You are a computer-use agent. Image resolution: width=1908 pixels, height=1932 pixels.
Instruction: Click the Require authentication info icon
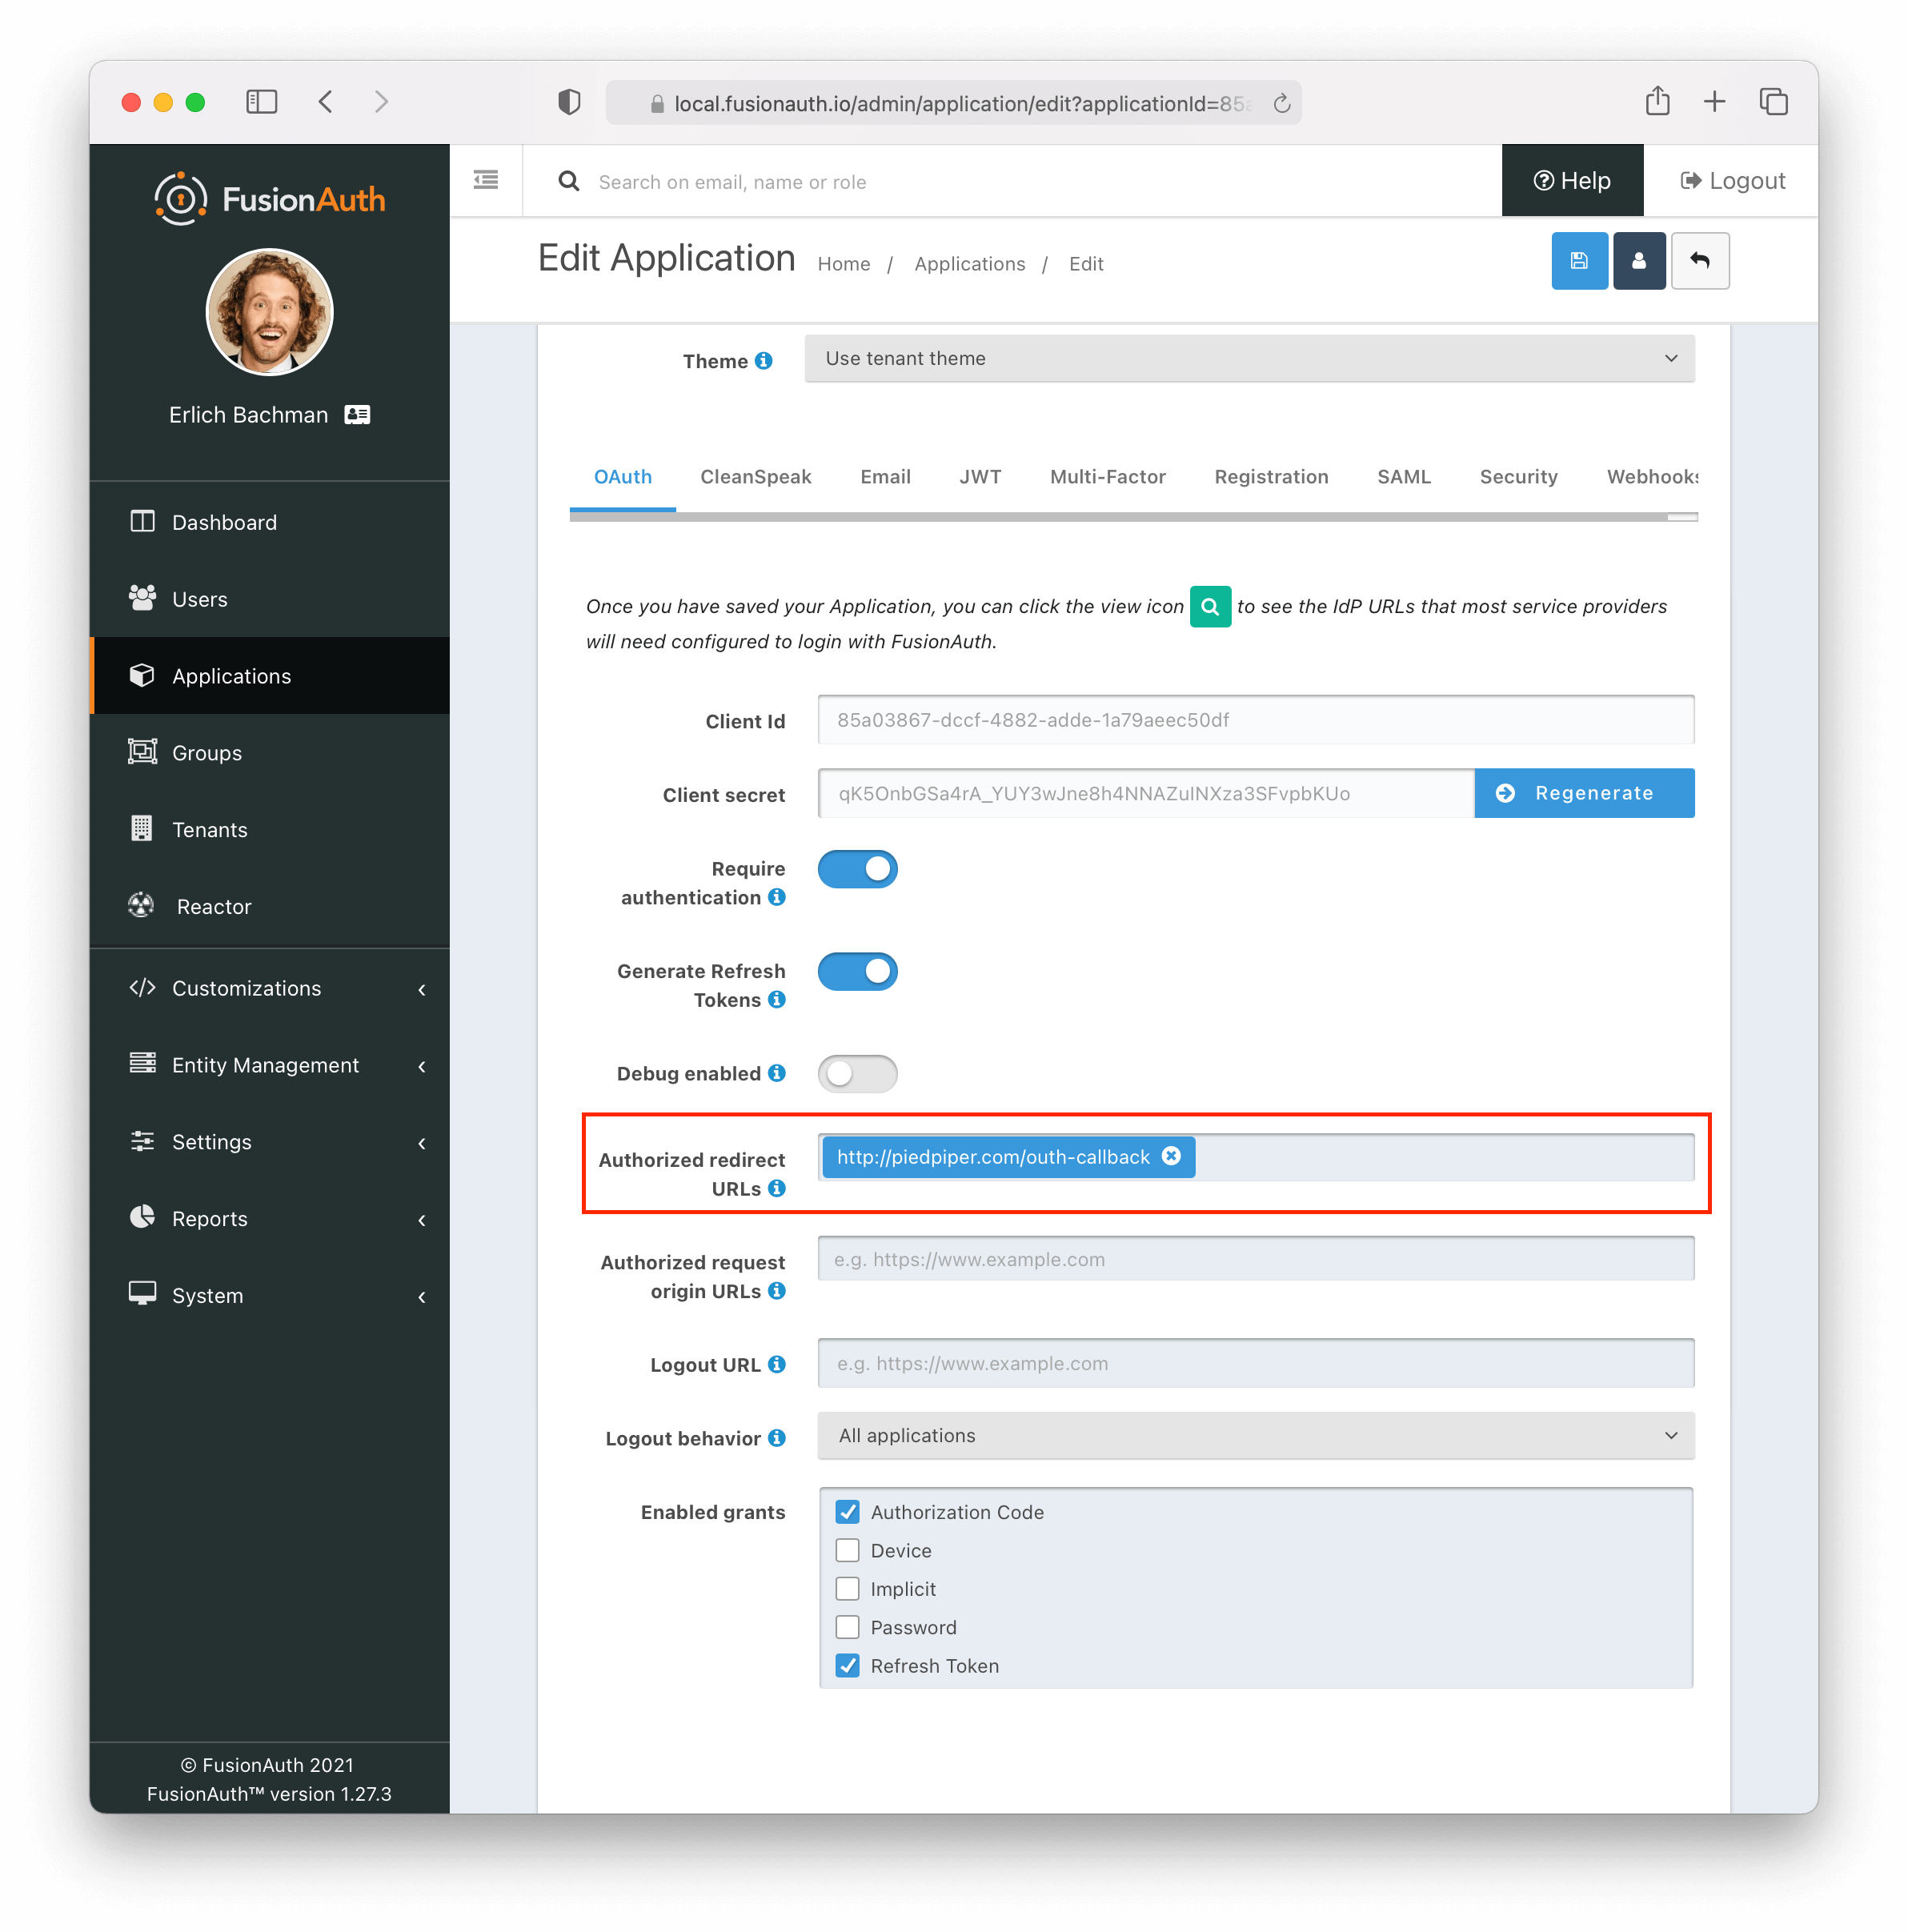(776, 897)
